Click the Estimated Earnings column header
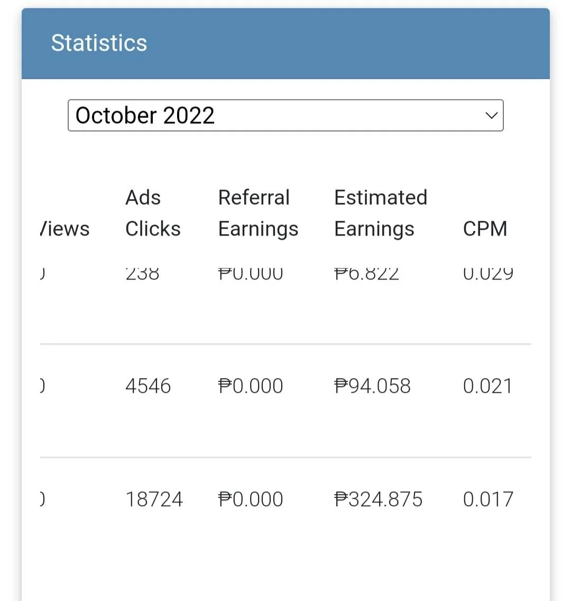This screenshot has width=571, height=601. pos(381,213)
